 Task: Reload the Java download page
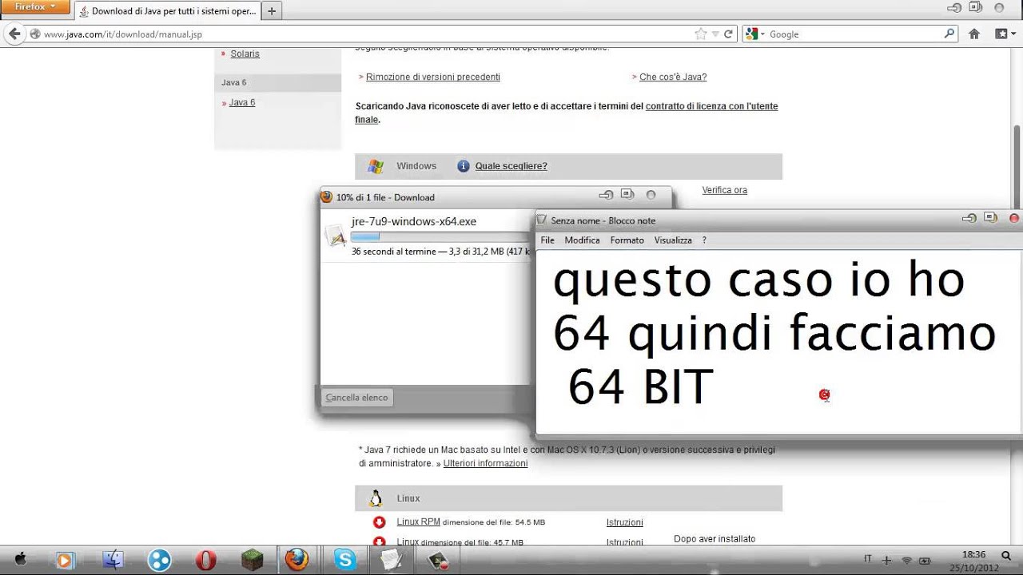coord(728,34)
